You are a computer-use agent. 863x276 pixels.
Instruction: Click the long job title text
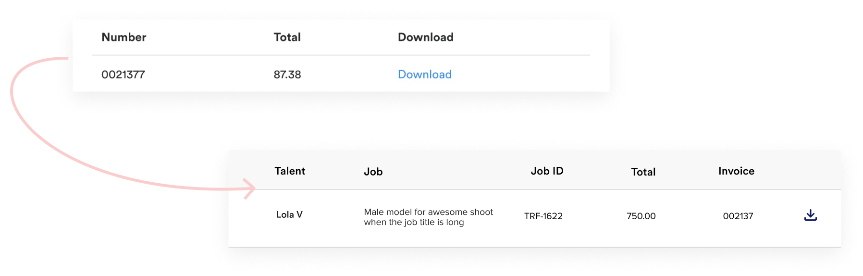click(429, 217)
